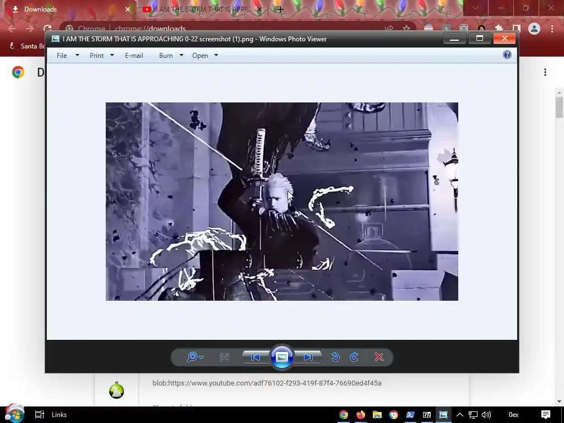Open the Santa bookmark in bookmarks bar
Screen dimensions: 564x423
[27, 46]
